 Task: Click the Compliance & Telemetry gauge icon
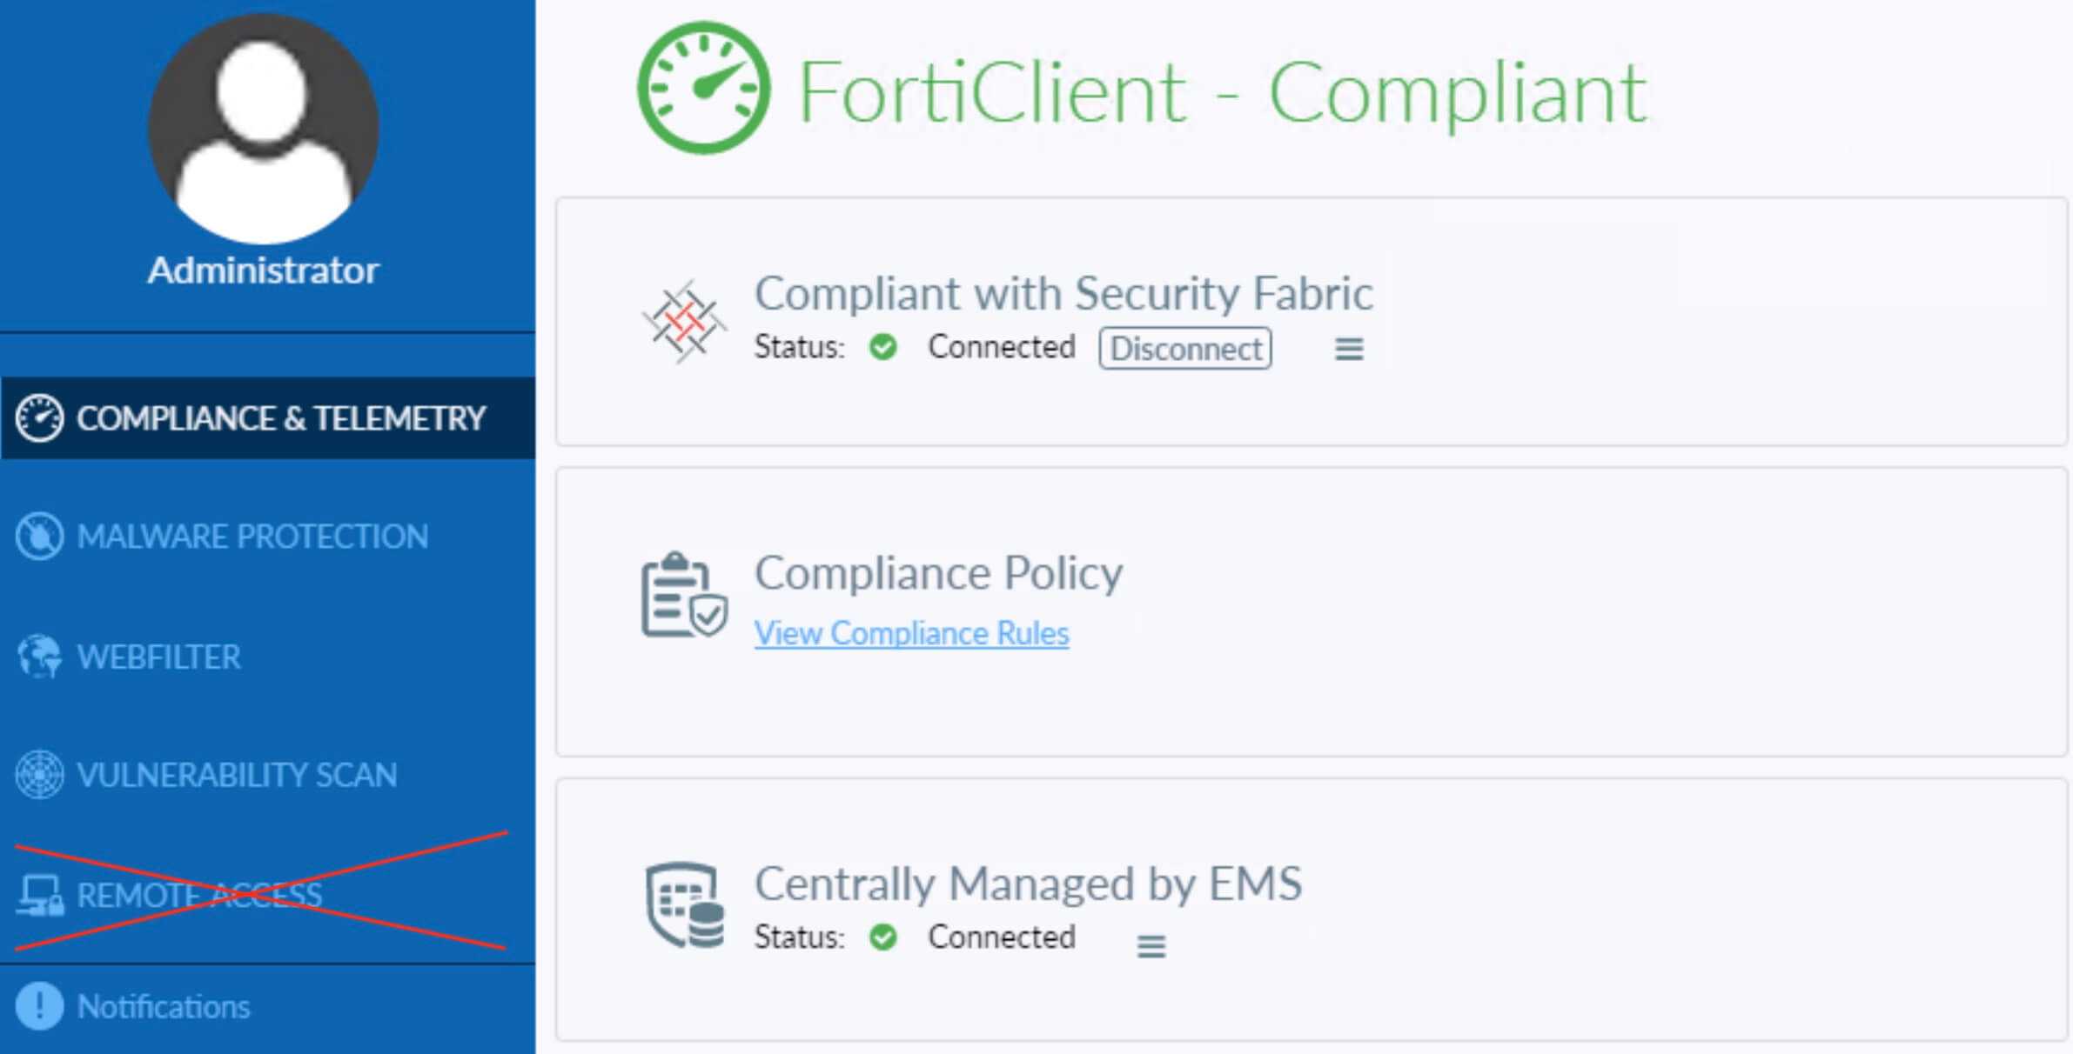point(39,418)
